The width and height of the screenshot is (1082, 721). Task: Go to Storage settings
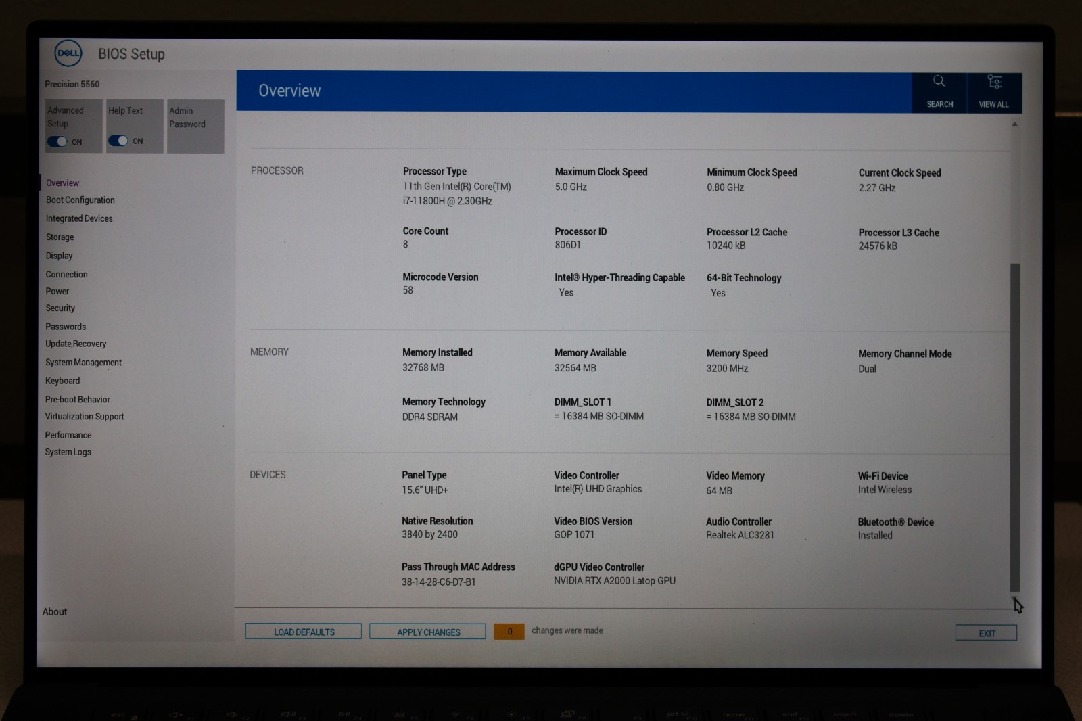tap(60, 237)
